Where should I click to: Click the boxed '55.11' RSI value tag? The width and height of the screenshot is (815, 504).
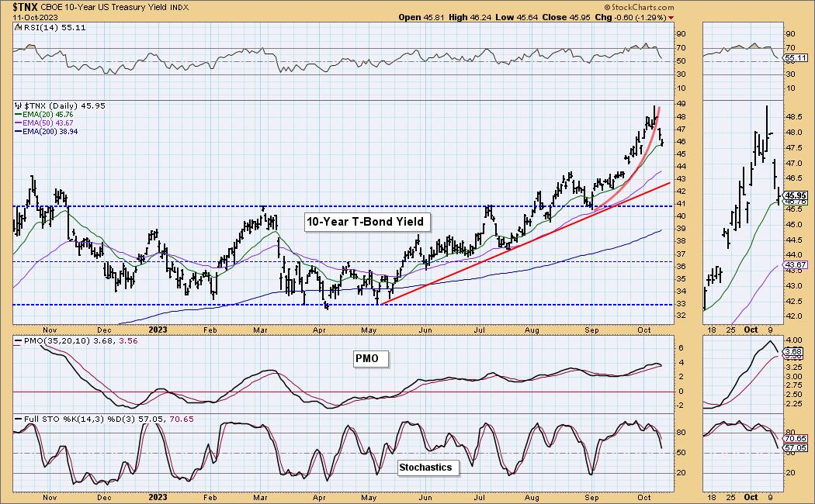tap(796, 58)
